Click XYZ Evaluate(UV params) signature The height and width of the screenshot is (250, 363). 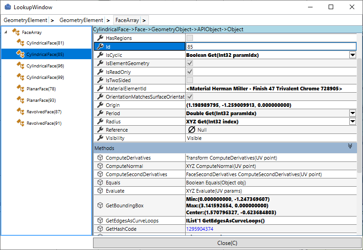coord(214,191)
